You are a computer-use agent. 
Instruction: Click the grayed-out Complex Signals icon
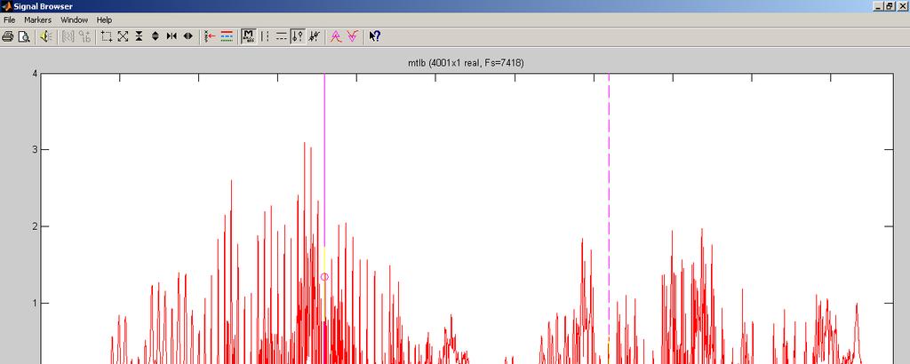click(84, 36)
